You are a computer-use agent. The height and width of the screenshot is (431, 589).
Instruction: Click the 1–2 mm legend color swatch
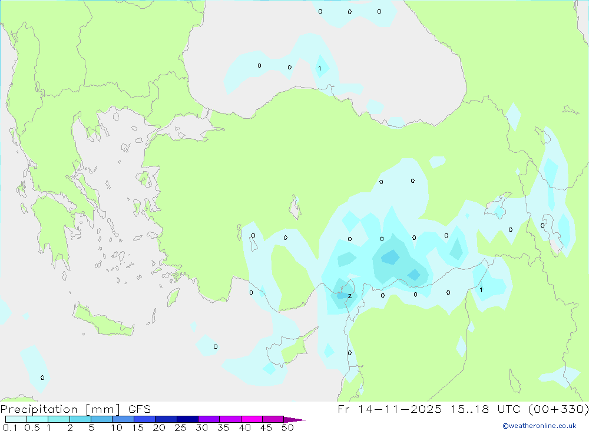coord(59,419)
